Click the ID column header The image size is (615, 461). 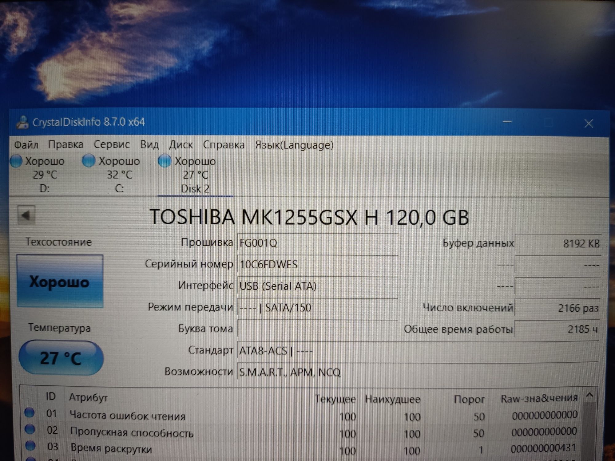[51, 396]
